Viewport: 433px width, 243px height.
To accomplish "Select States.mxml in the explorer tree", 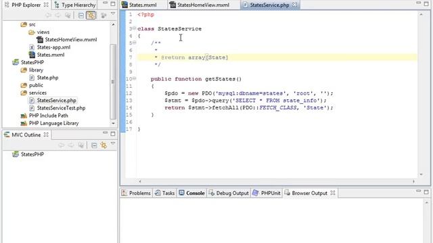I will pyautogui.click(x=51, y=55).
